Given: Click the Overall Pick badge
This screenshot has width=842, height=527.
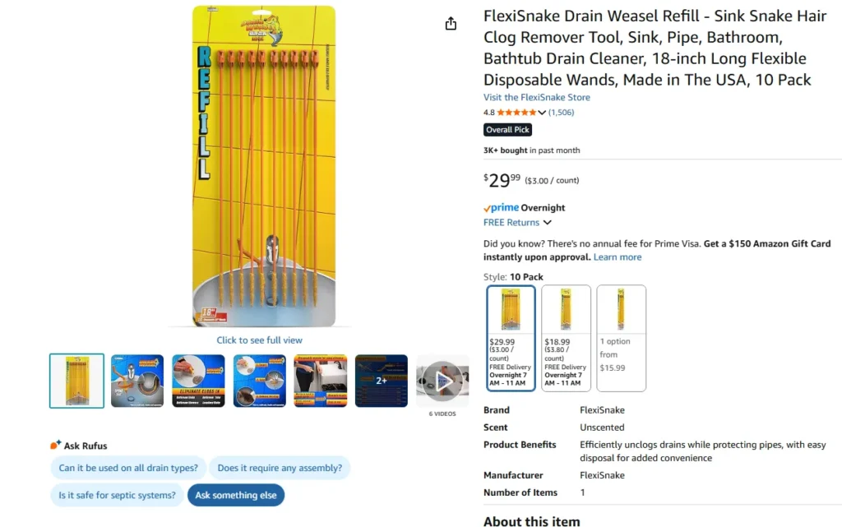Looking at the screenshot, I should [x=507, y=129].
